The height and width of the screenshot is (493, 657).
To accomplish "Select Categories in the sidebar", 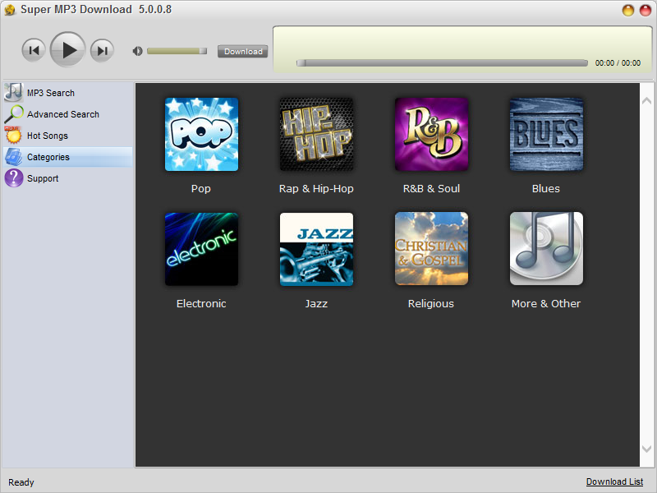I will (x=67, y=157).
